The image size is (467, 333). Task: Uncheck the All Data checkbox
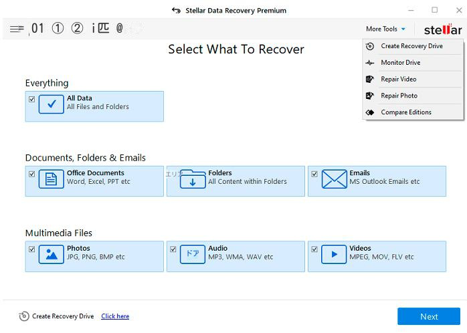pyautogui.click(x=32, y=99)
